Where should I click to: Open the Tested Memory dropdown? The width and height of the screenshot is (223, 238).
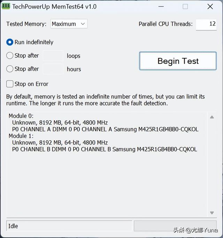tap(69, 24)
